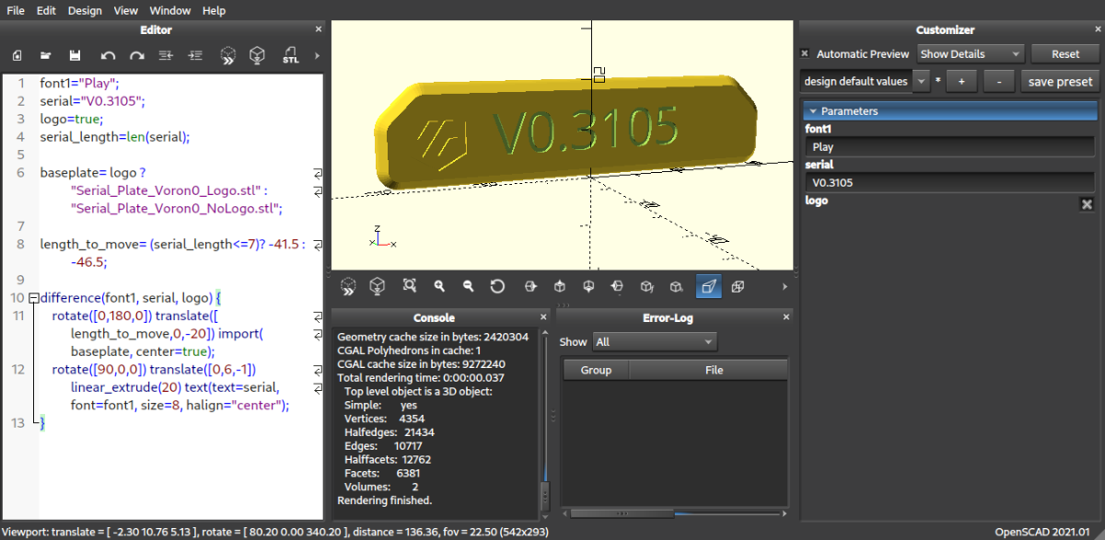Open the File menu
Image resolution: width=1105 pixels, height=540 pixels.
[x=16, y=10]
